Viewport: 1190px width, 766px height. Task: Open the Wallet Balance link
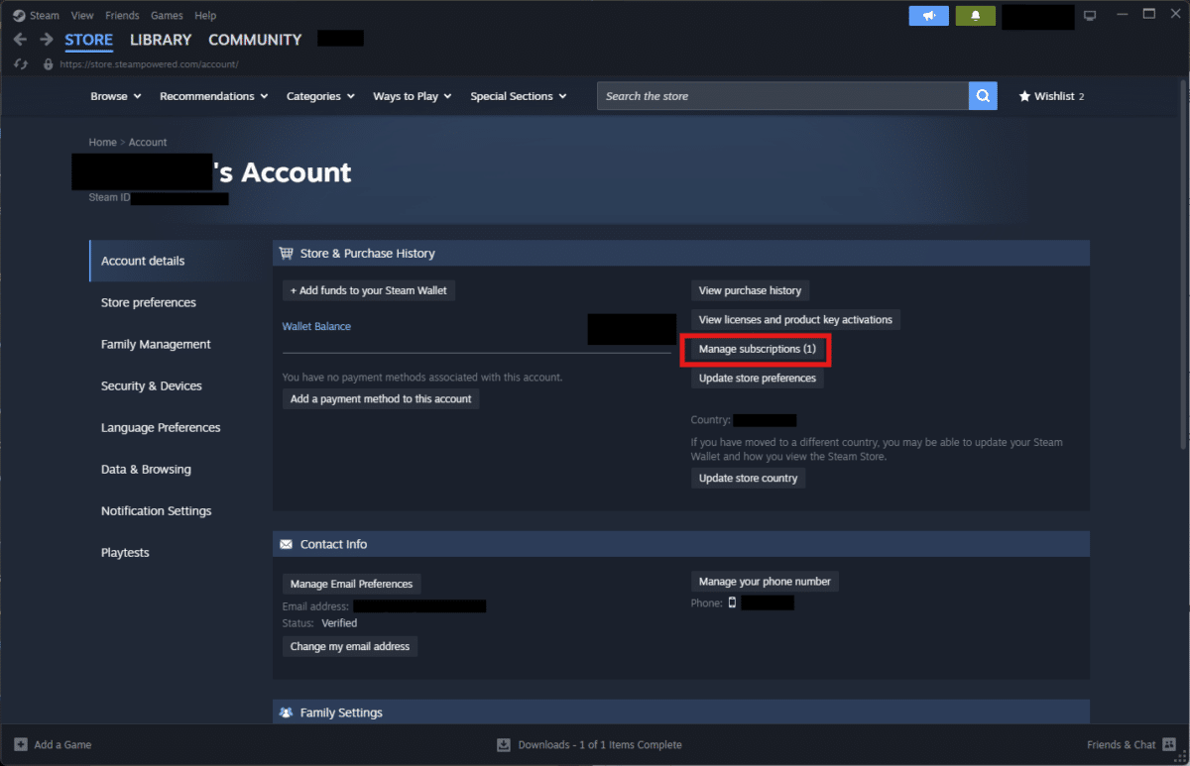click(x=316, y=326)
